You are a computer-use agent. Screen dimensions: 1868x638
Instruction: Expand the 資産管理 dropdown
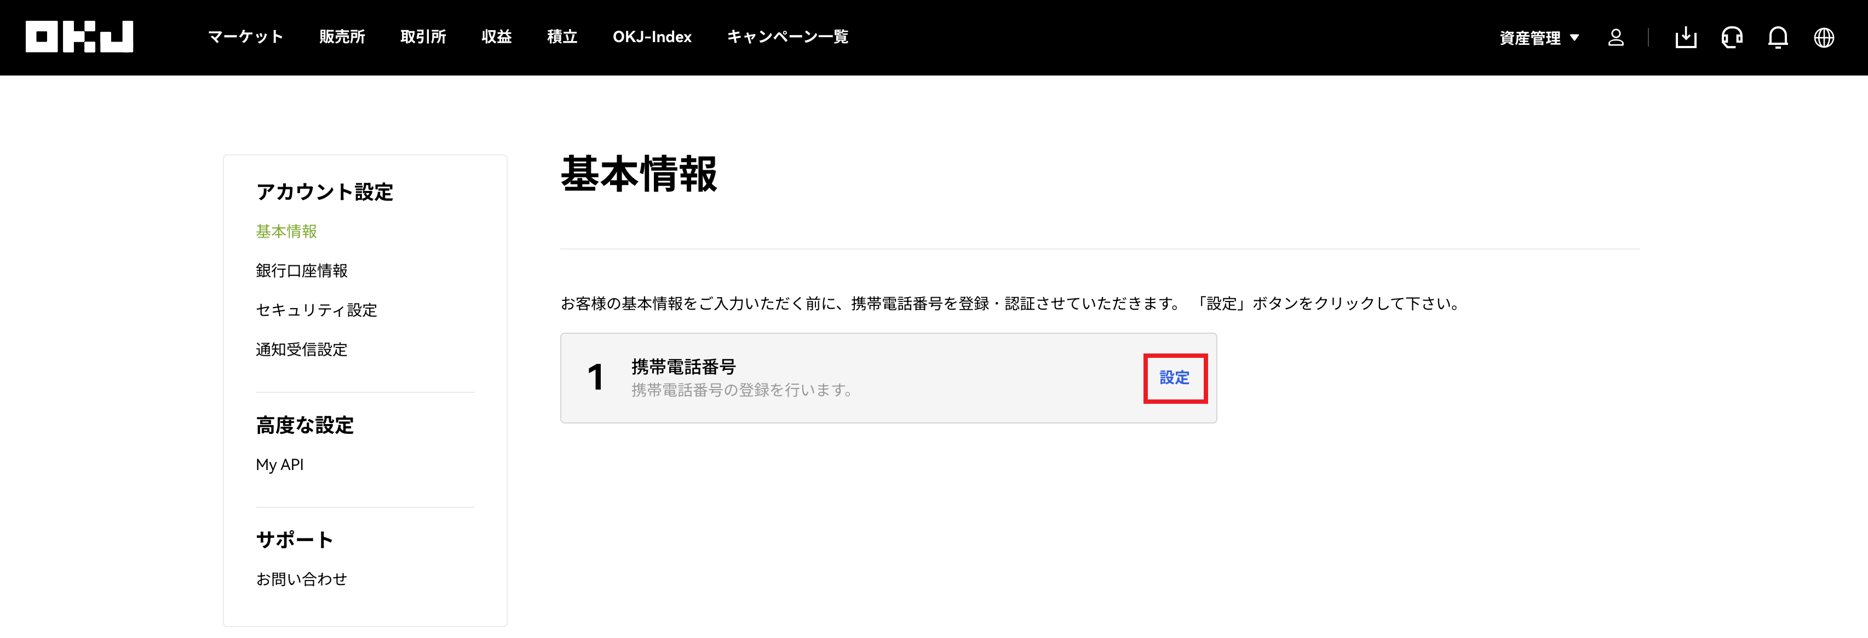pos(1539,38)
